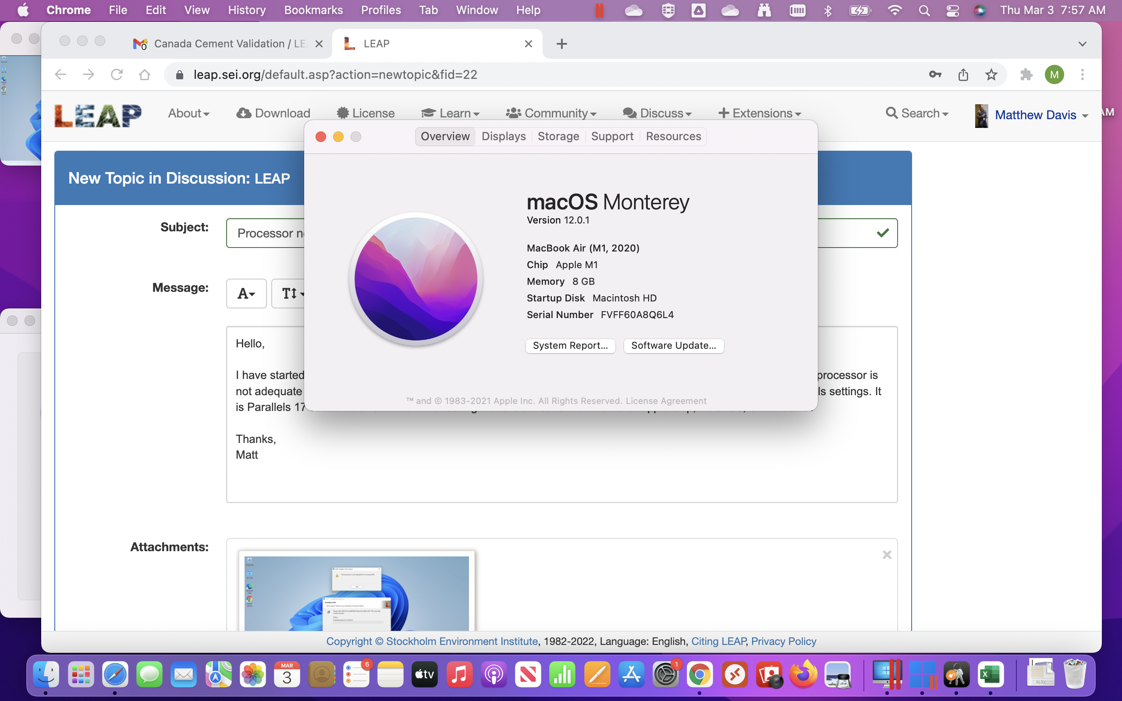Open Music app in the Dock

click(x=459, y=674)
